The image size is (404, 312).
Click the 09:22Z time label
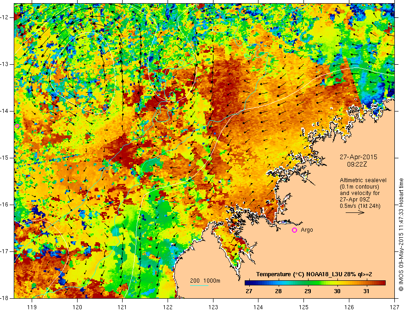(357, 164)
